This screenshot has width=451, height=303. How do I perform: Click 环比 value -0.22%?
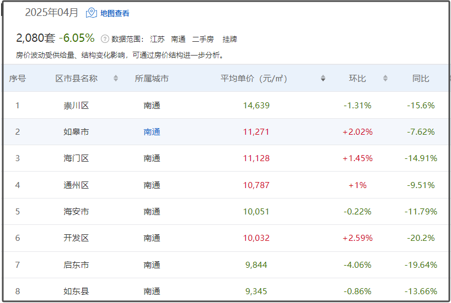(x=357, y=212)
